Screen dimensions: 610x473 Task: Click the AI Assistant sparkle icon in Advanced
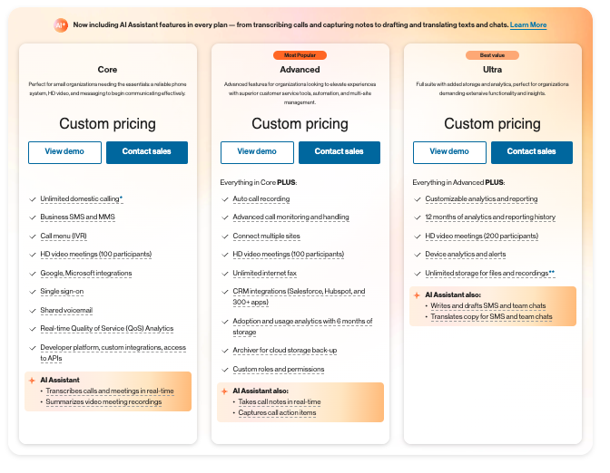point(224,391)
